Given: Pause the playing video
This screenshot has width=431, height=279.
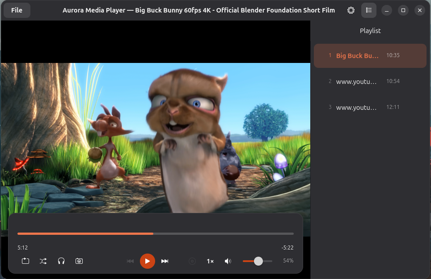Looking at the screenshot, I should click(x=148, y=261).
